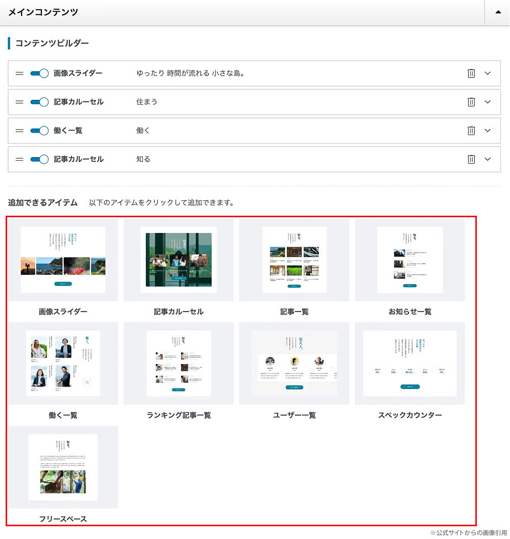
Task: Add the お知らせ一覧 item
Action: (x=410, y=260)
